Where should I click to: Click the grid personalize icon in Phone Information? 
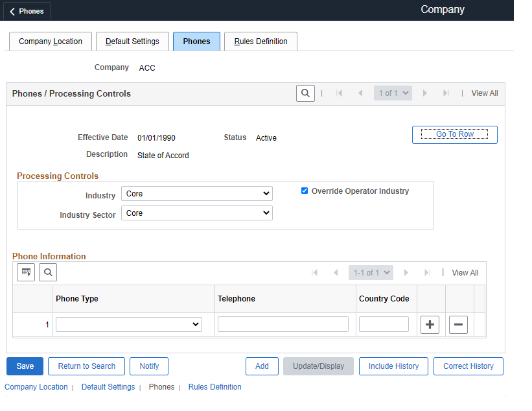coord(26,272)
